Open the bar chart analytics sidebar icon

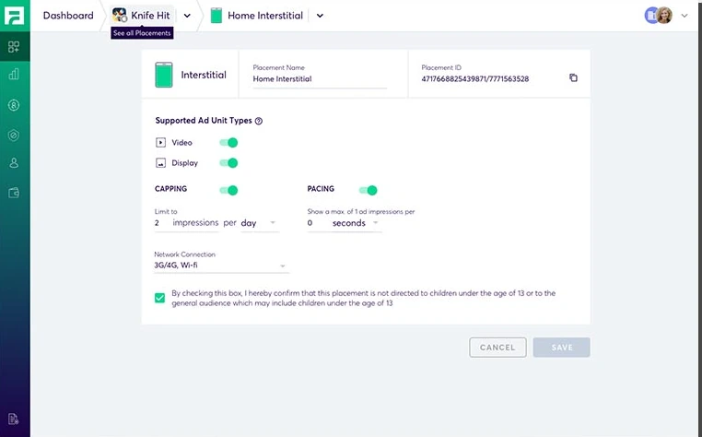[14, 75]
